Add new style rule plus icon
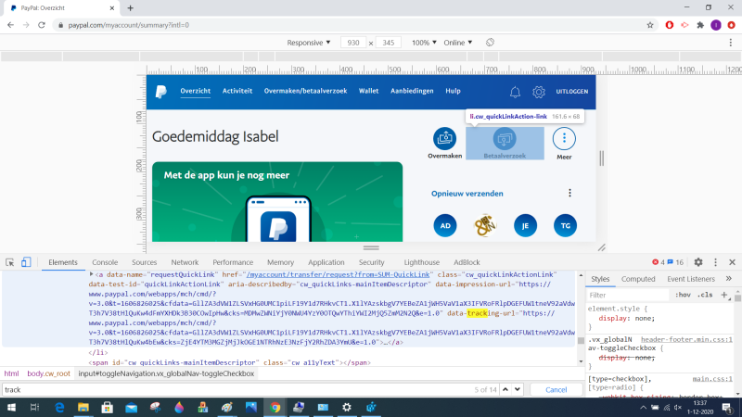Viewport: 742px width, 417px height. [x=724, y=295]
